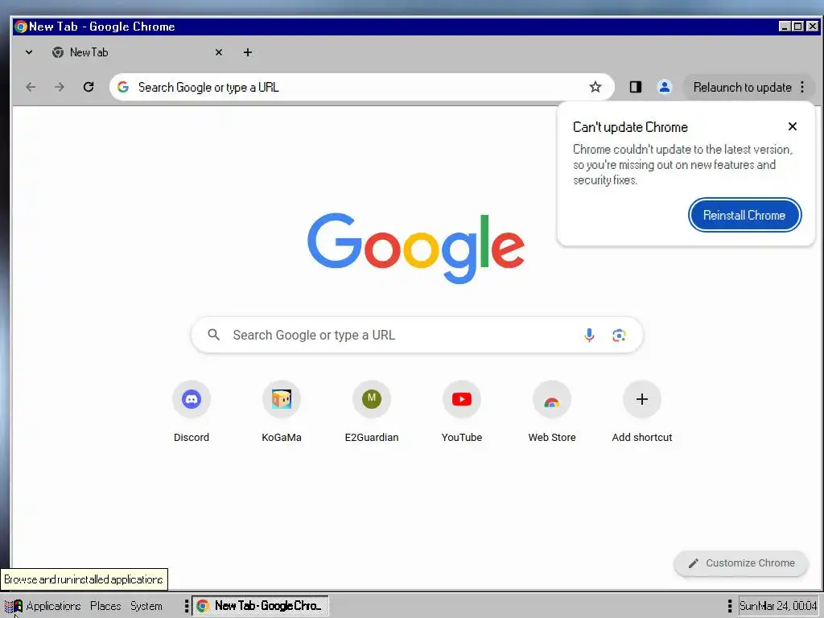Click the clock showing Sun Mar 24

point(778,606)
